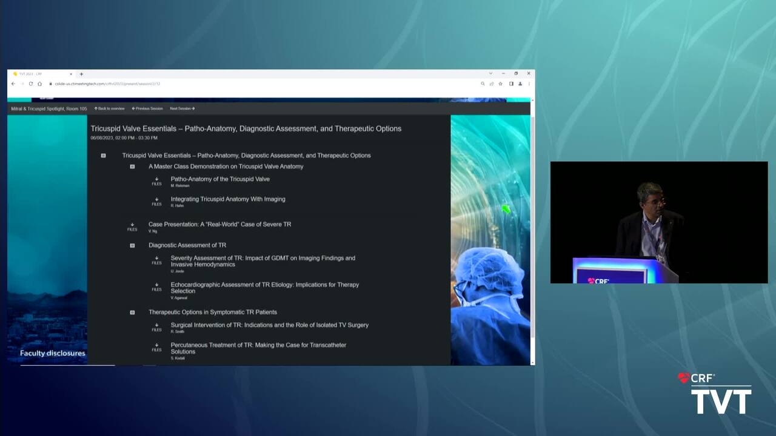Screen dimensions: 776x436
Task: Download files for Patho-Anatomy of the Tricuspid Valve
Action: pyautogui.click(x=156, y=181)
